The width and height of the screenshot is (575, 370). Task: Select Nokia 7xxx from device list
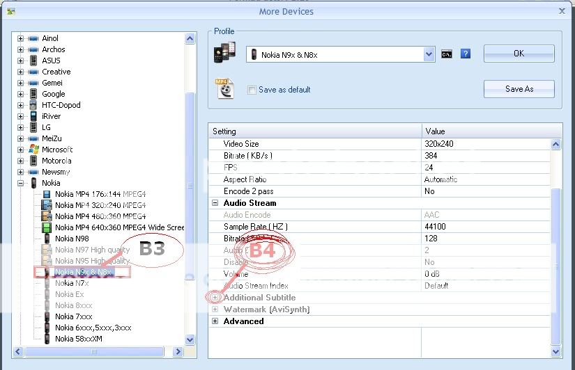(73, 316)
